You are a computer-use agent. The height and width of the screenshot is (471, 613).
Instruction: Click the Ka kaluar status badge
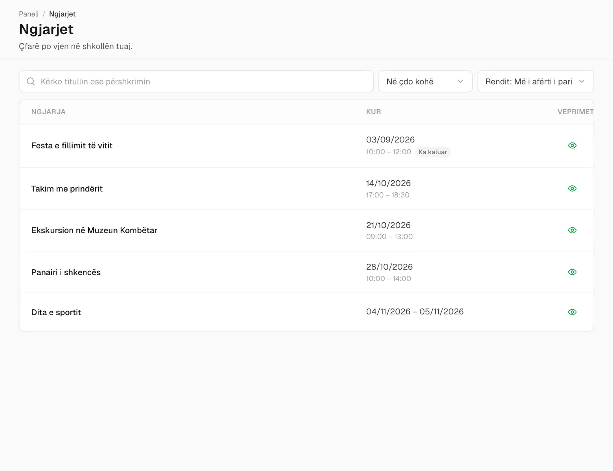tap(433, 152)
